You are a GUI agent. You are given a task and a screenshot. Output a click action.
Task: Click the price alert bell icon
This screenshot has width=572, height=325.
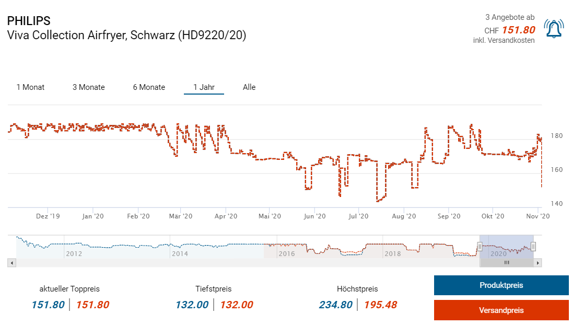click(x=554, y=28)
